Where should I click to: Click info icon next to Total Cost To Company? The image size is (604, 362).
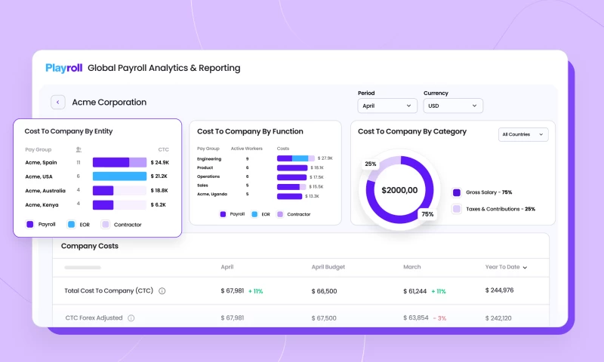pos(162,290)
